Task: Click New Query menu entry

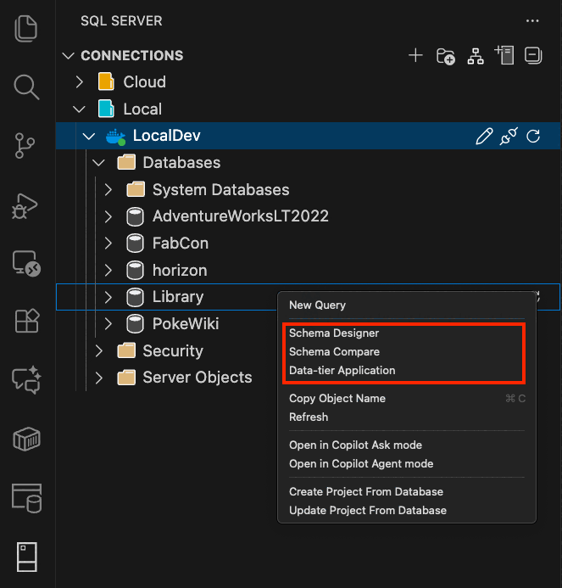Action: 317,305
